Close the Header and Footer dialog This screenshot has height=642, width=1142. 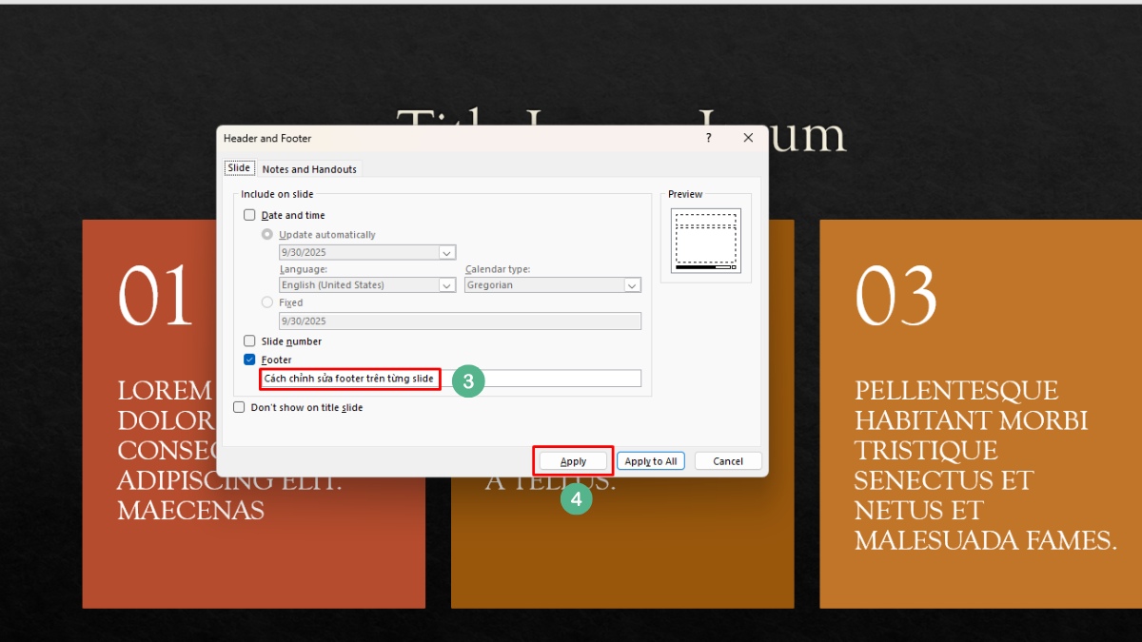[748, 138]
